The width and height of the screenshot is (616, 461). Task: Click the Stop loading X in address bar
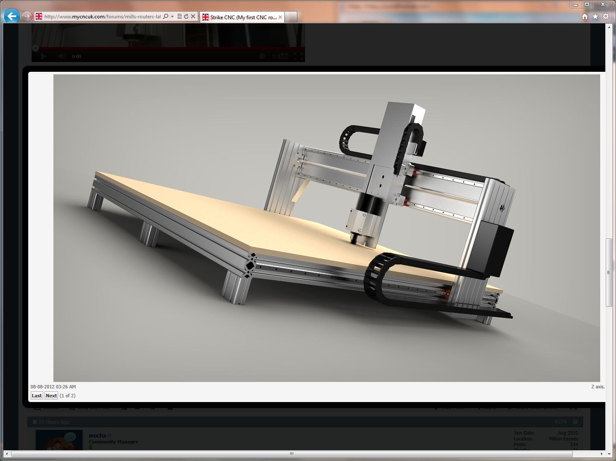[x=193, y=17]
